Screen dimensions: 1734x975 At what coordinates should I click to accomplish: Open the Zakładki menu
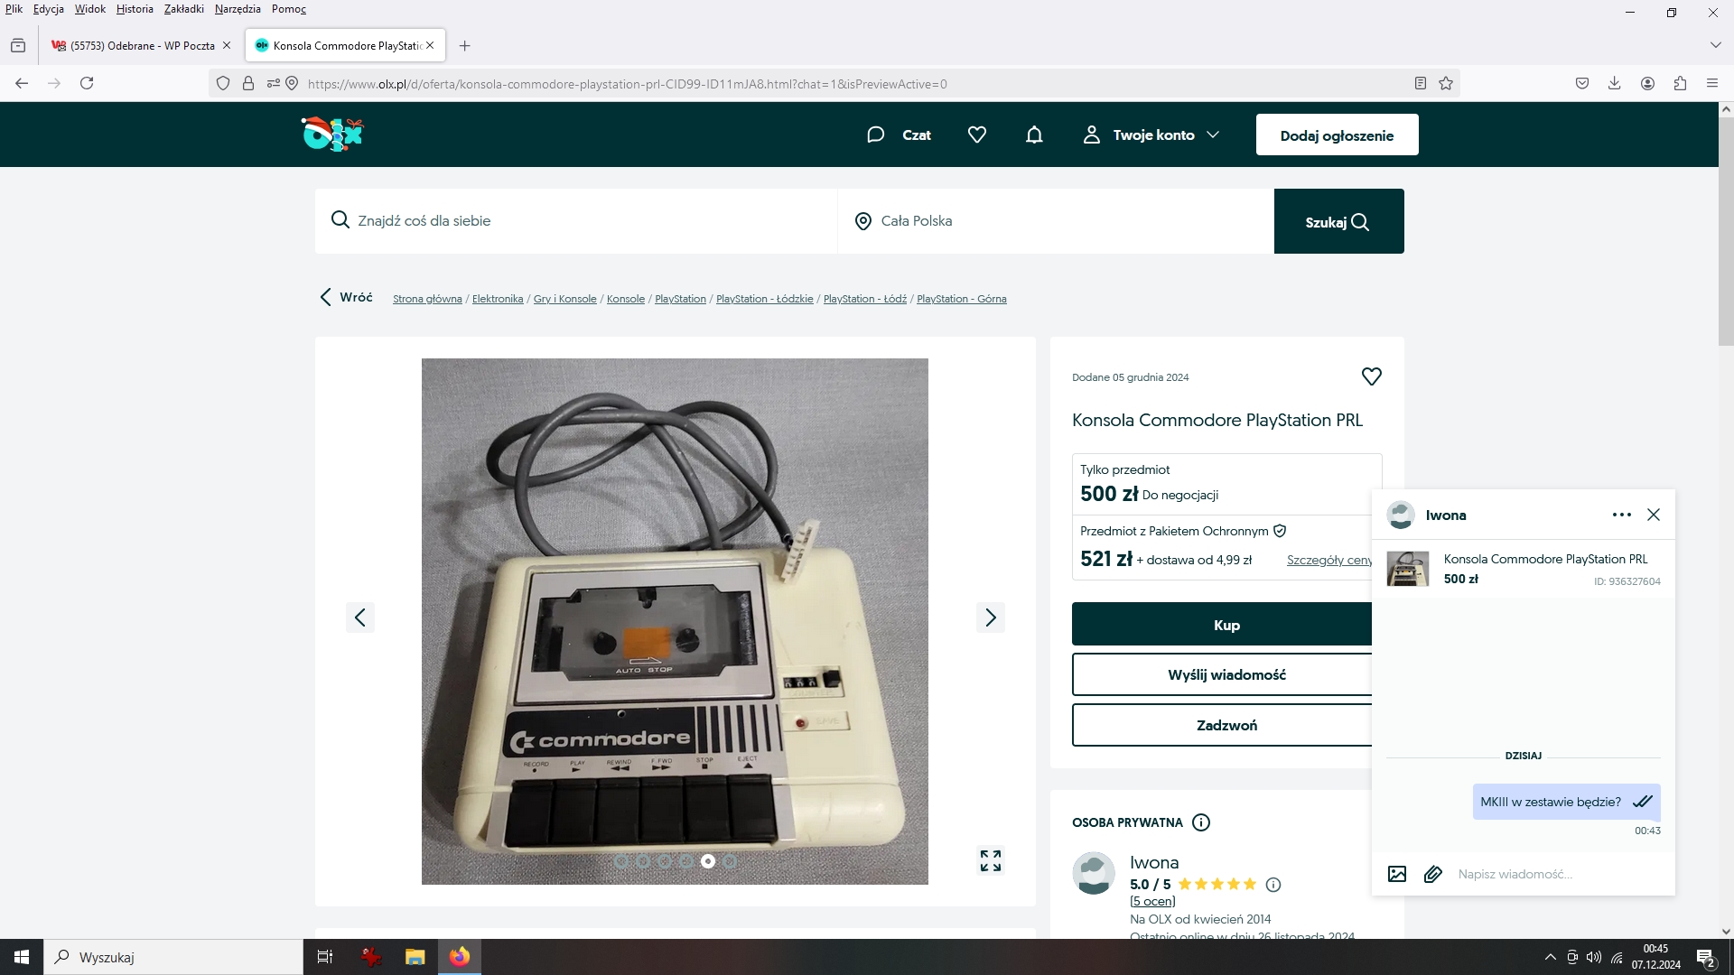(x=184, y=9)
